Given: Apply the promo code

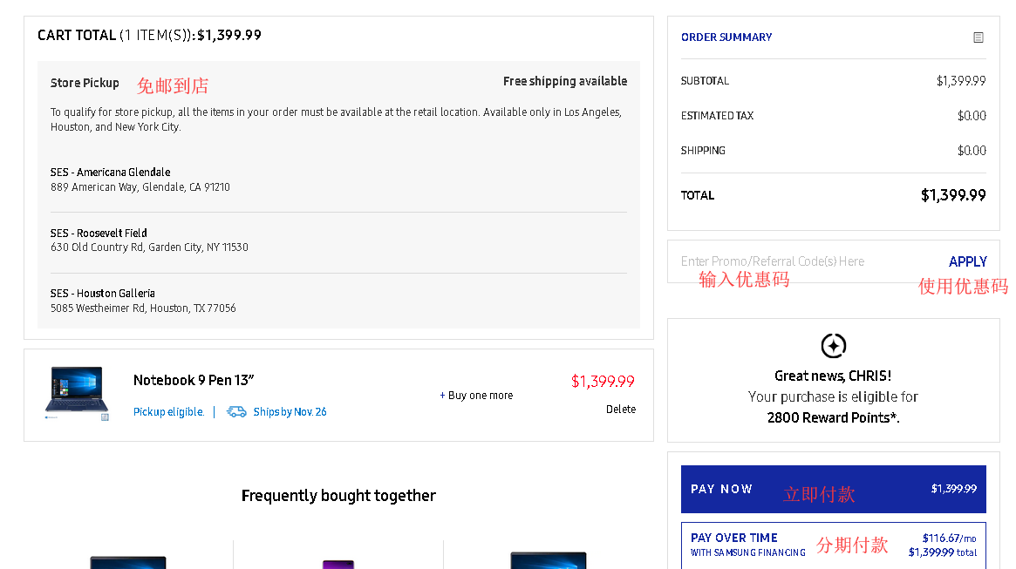Looking at the screenshot, I should [967, 261].
